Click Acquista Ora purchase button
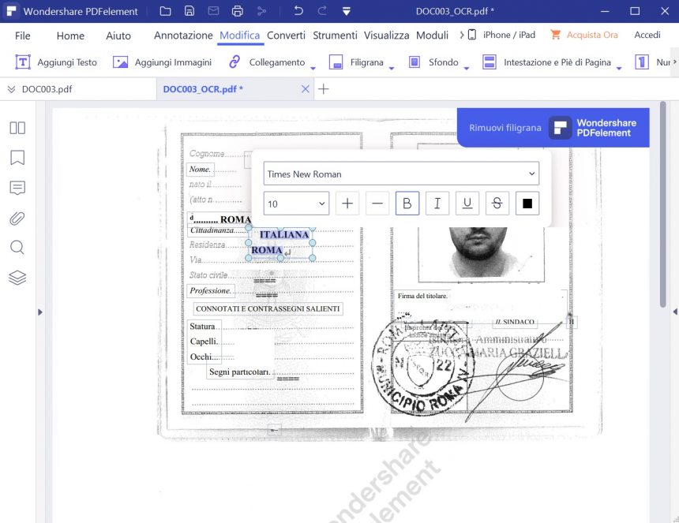 584,35
